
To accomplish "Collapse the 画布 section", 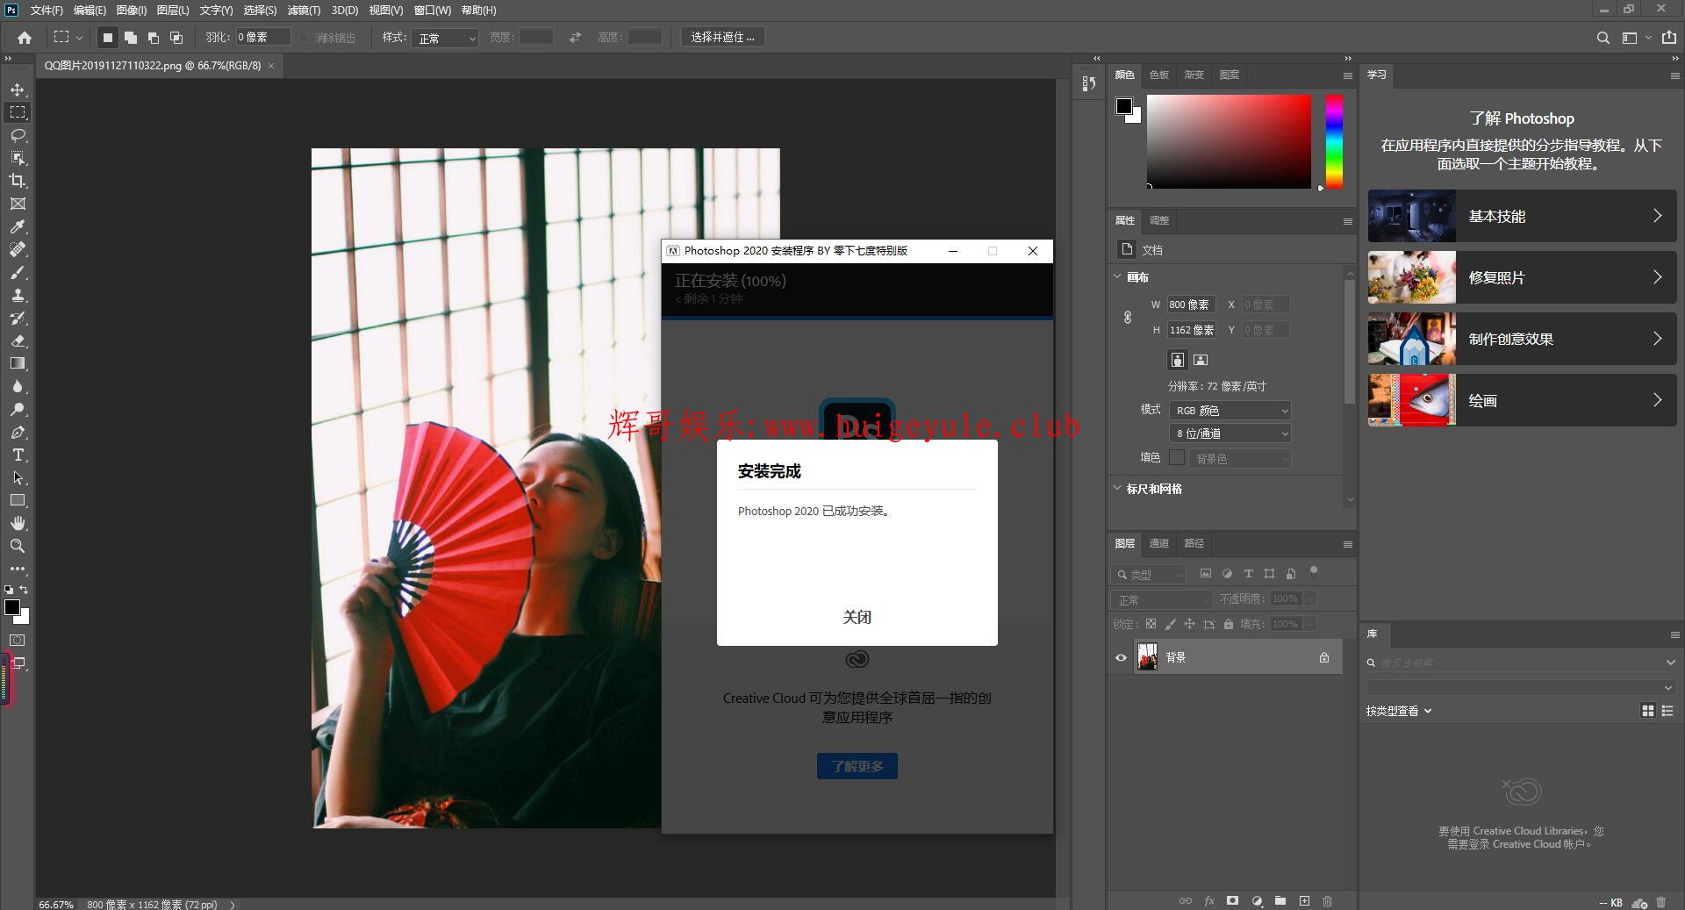I will point(1117,276).
